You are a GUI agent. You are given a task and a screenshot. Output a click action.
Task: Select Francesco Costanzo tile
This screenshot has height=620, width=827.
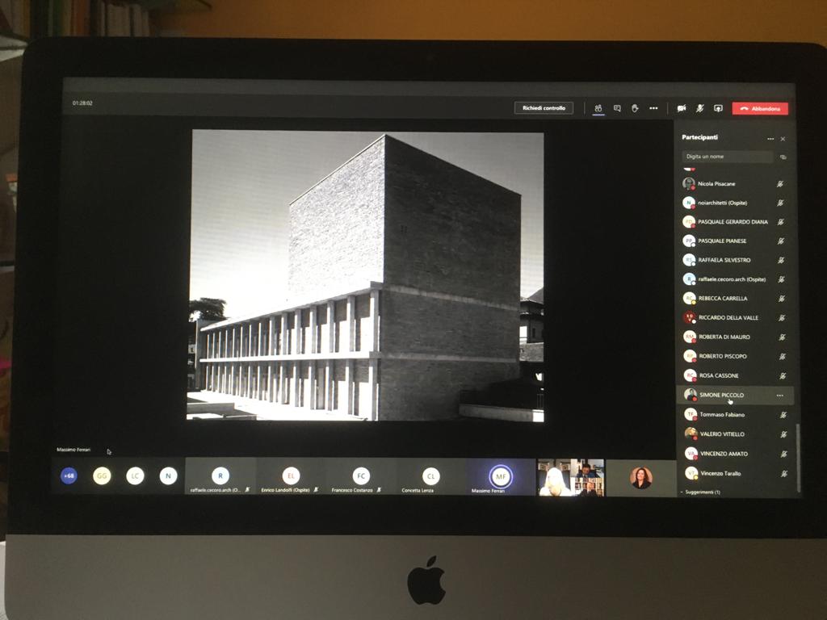coord(361,476)
